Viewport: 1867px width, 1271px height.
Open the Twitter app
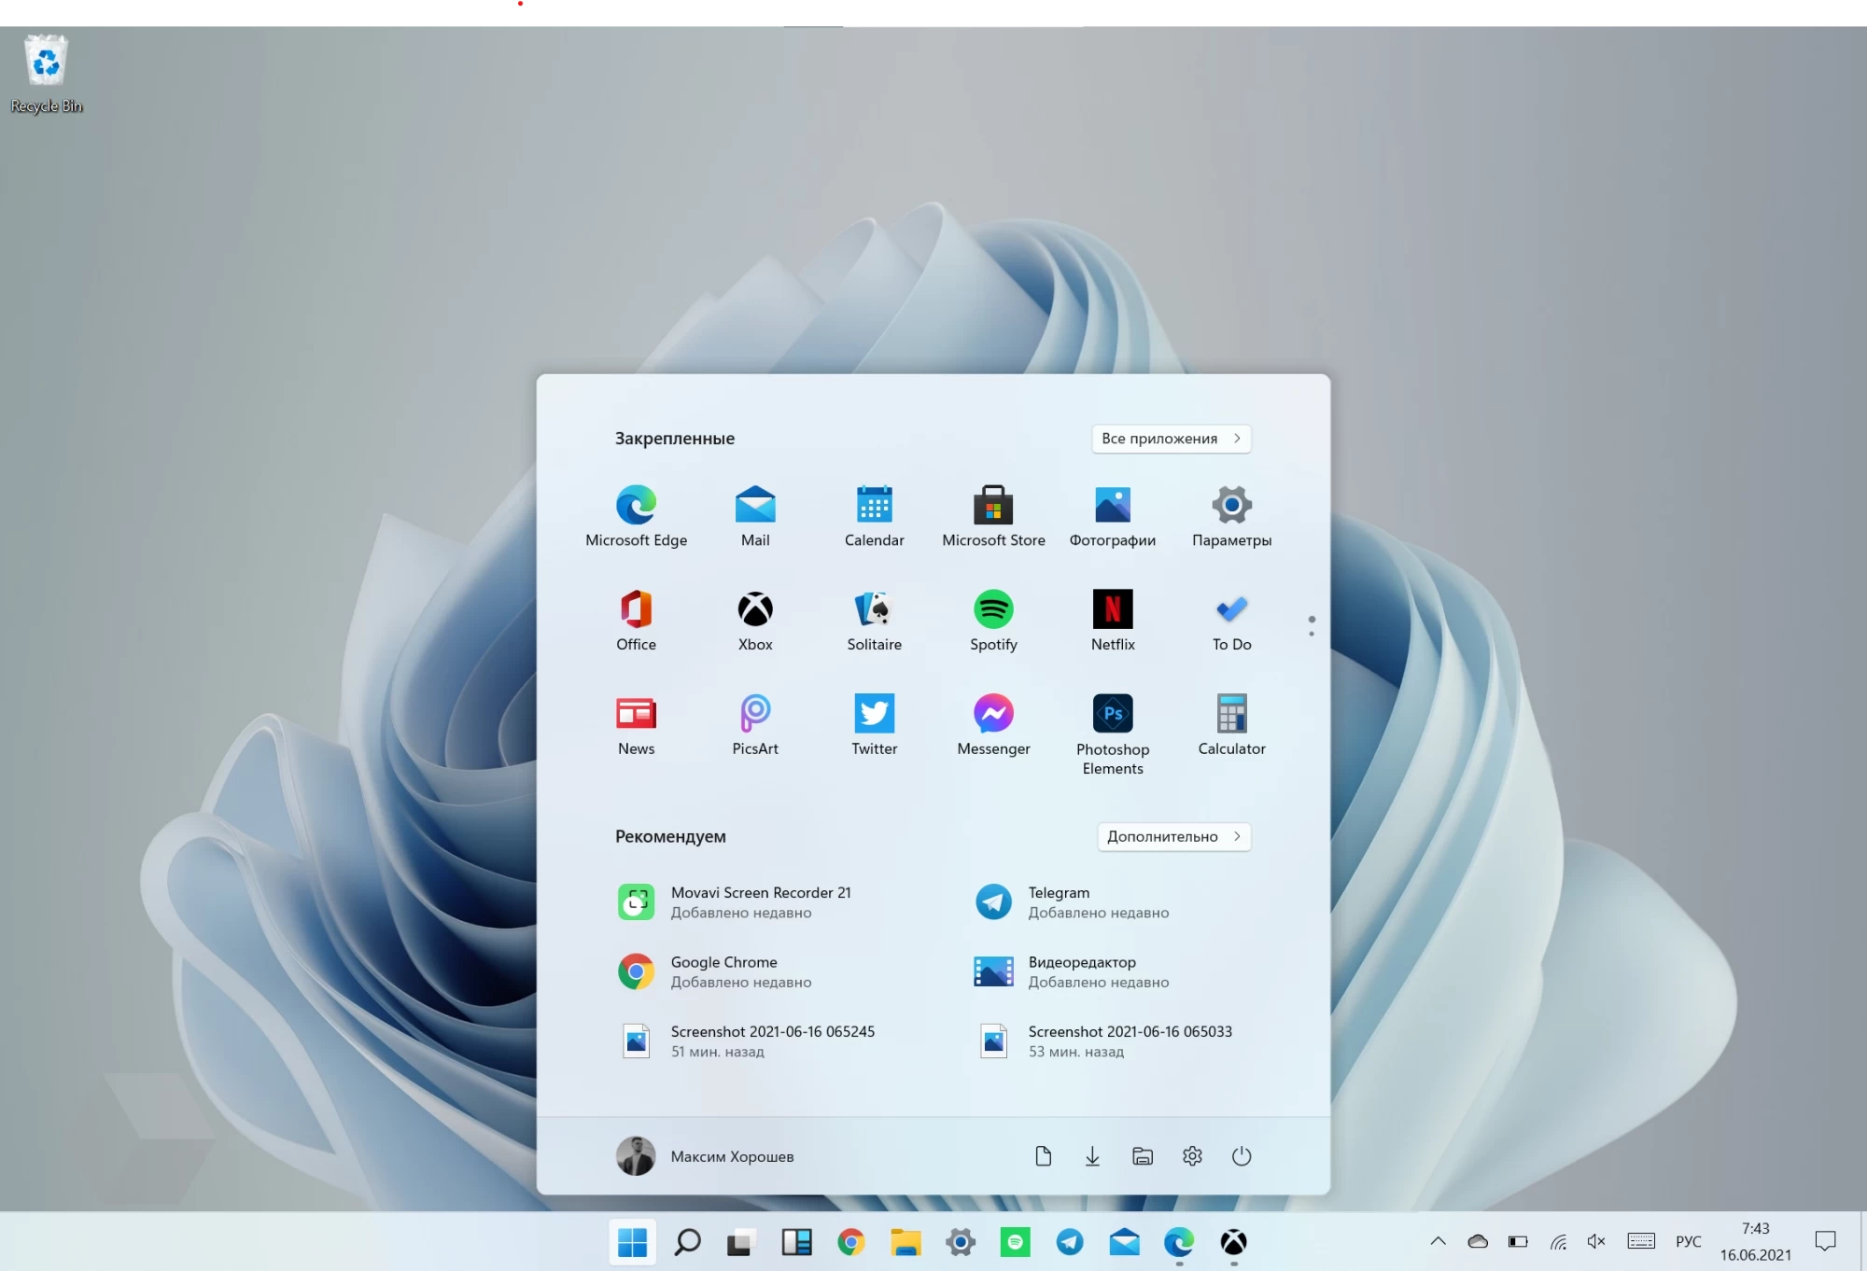(874, 725)
